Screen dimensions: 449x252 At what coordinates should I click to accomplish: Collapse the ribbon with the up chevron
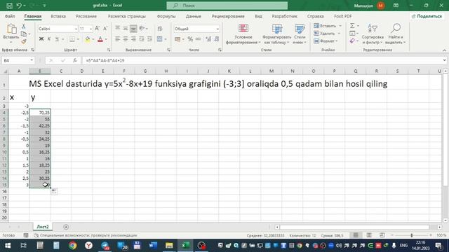pyautogui.click(x=444, y=50)
